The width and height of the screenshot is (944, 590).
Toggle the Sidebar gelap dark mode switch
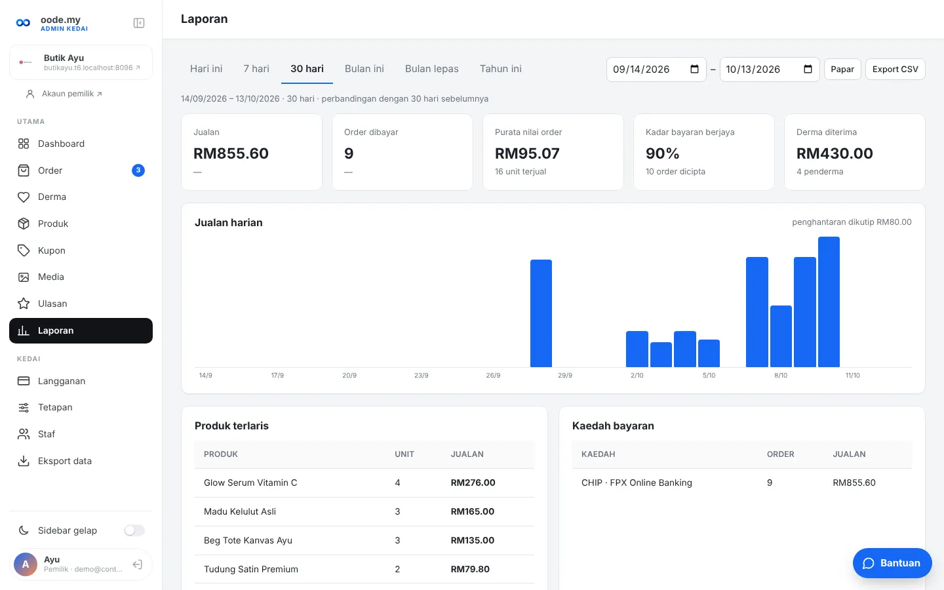[134, 530]
